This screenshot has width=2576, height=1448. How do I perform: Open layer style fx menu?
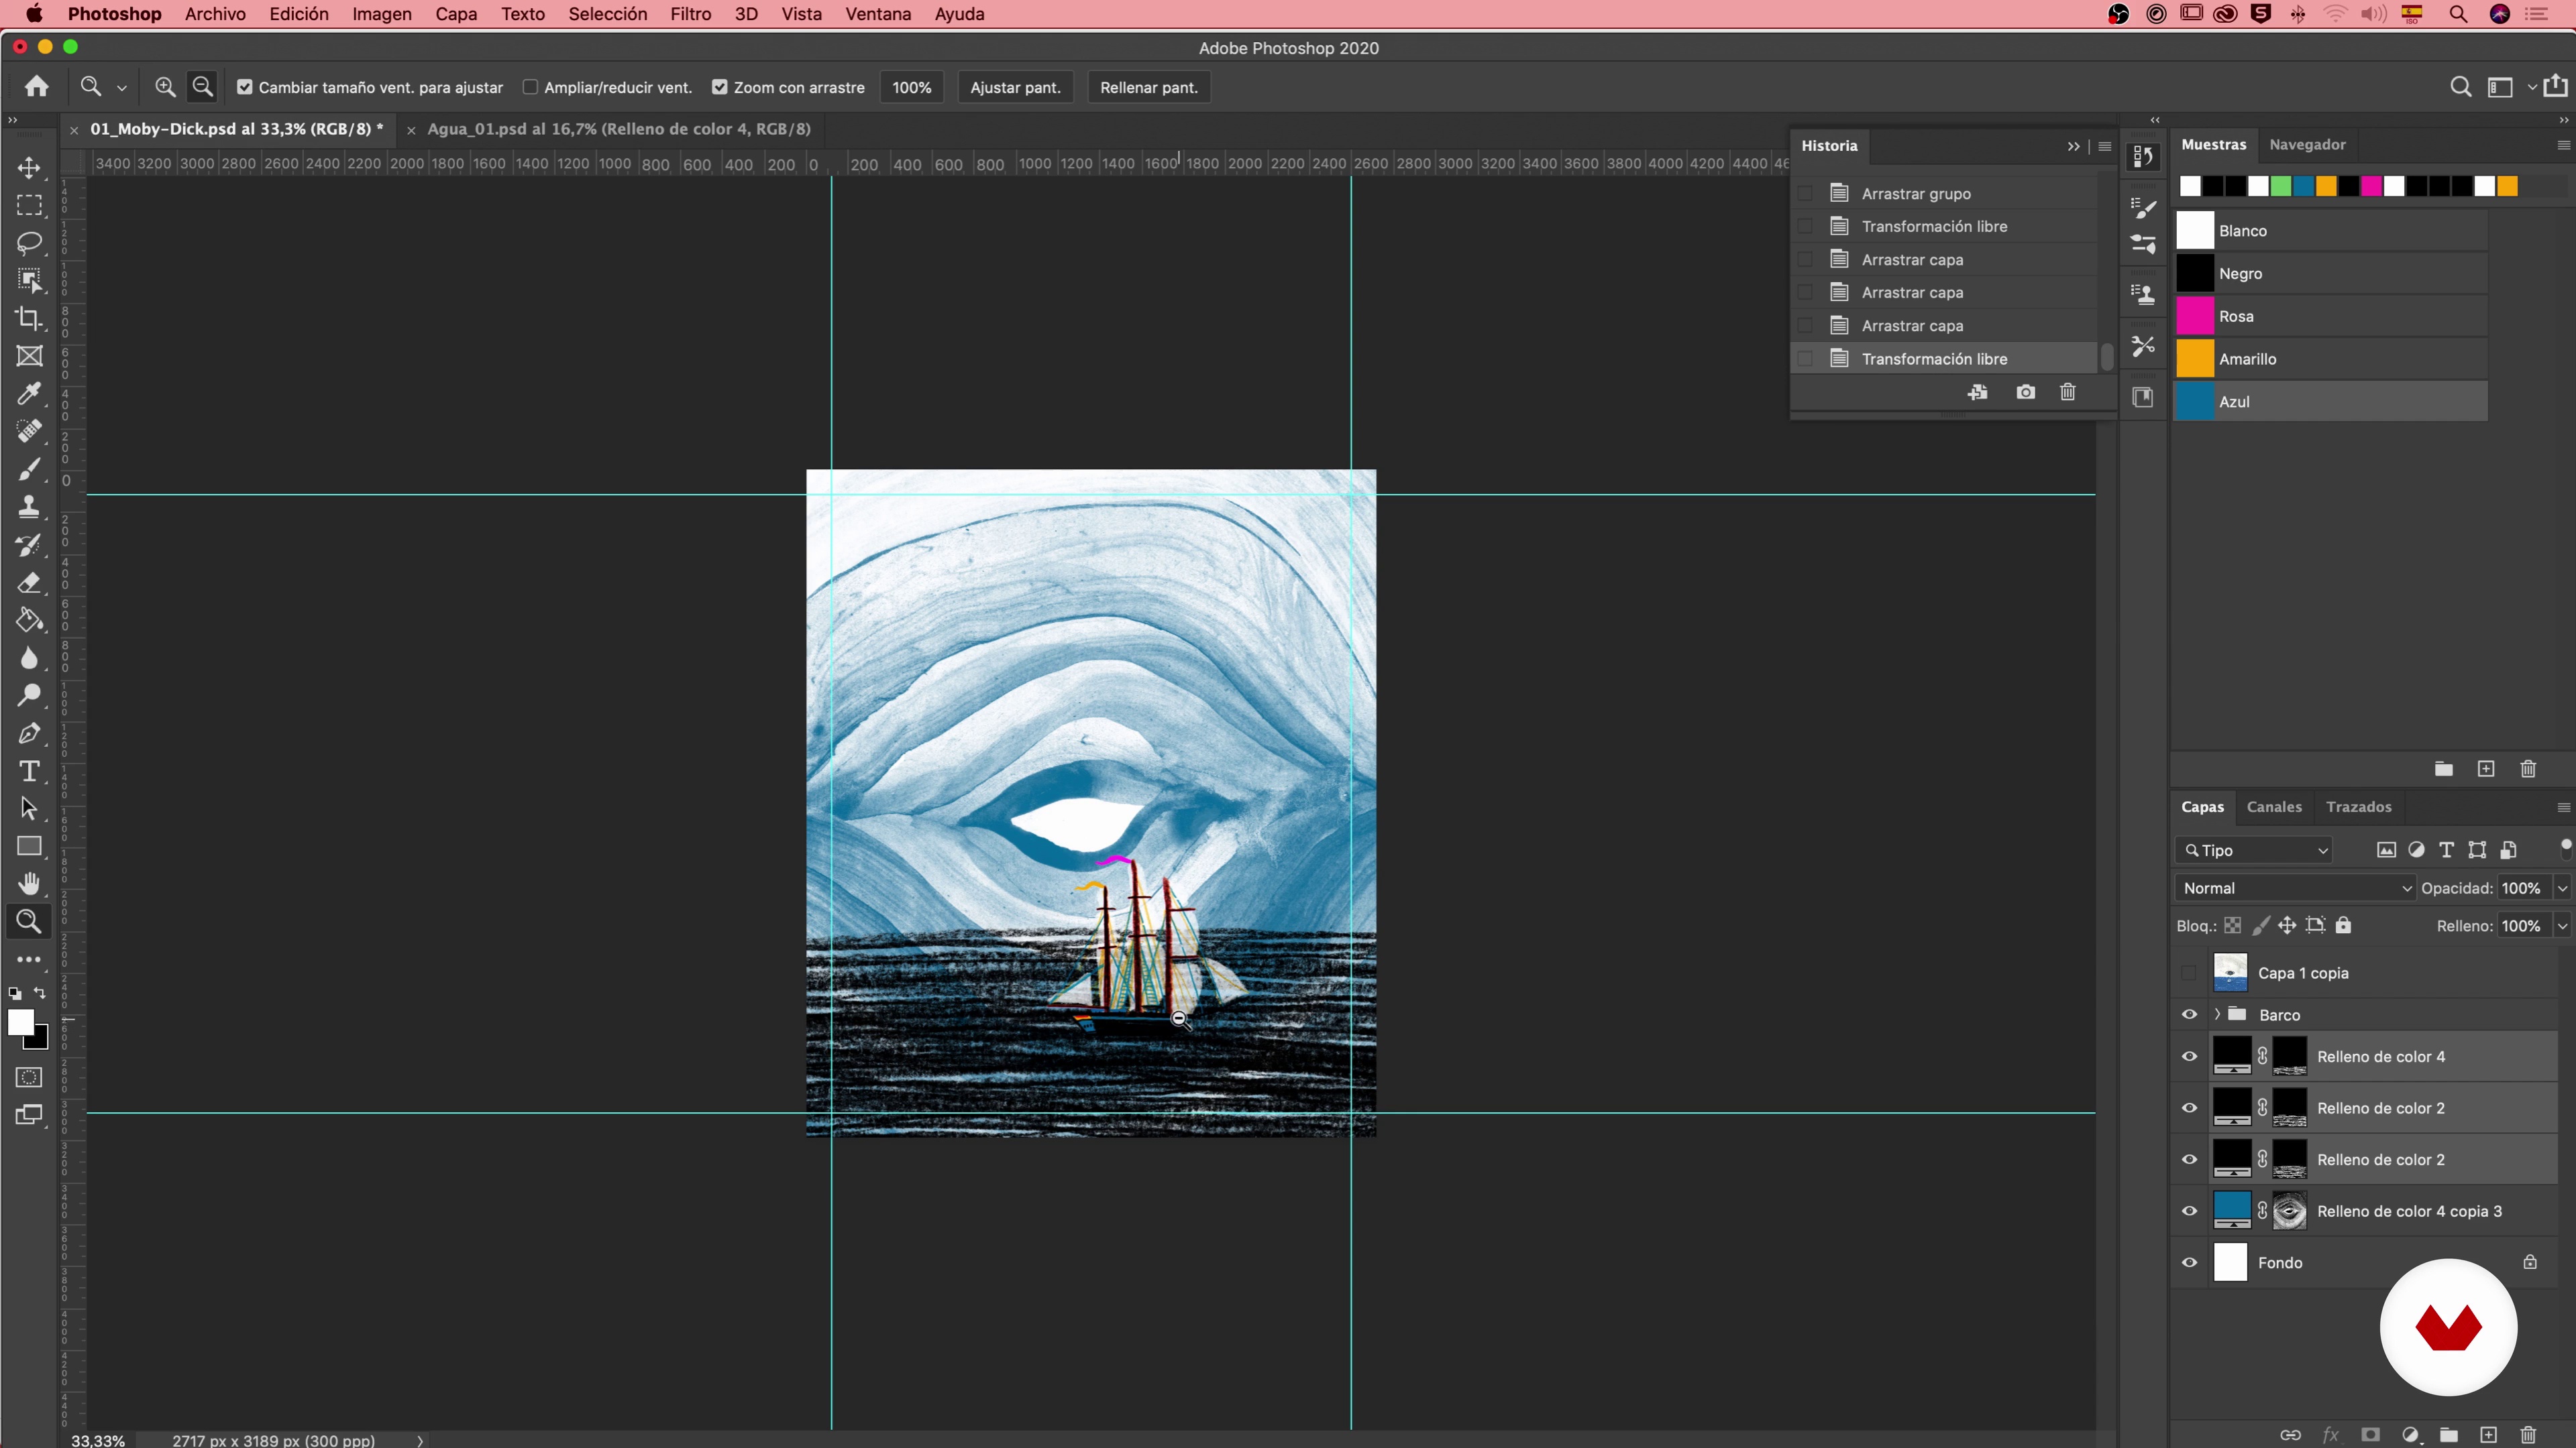click(x=2331, y=1434)
